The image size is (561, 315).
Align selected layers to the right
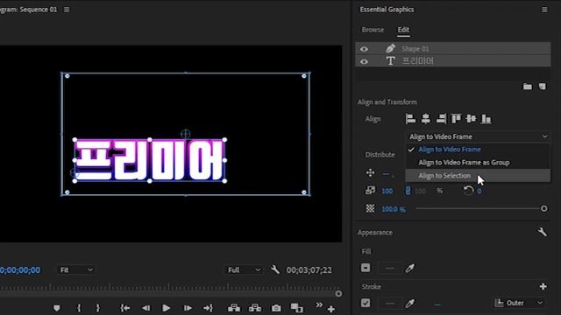(441, 119)
